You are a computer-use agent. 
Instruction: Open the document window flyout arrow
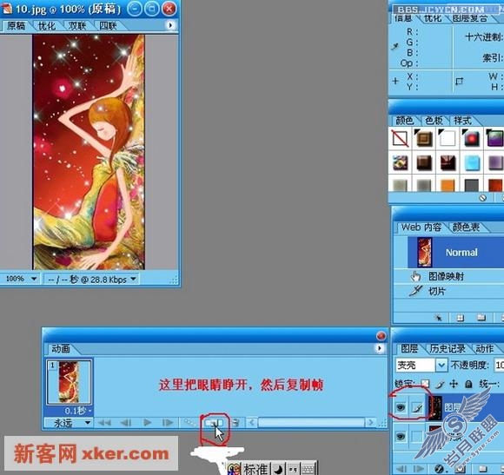(x=170, y=25)
